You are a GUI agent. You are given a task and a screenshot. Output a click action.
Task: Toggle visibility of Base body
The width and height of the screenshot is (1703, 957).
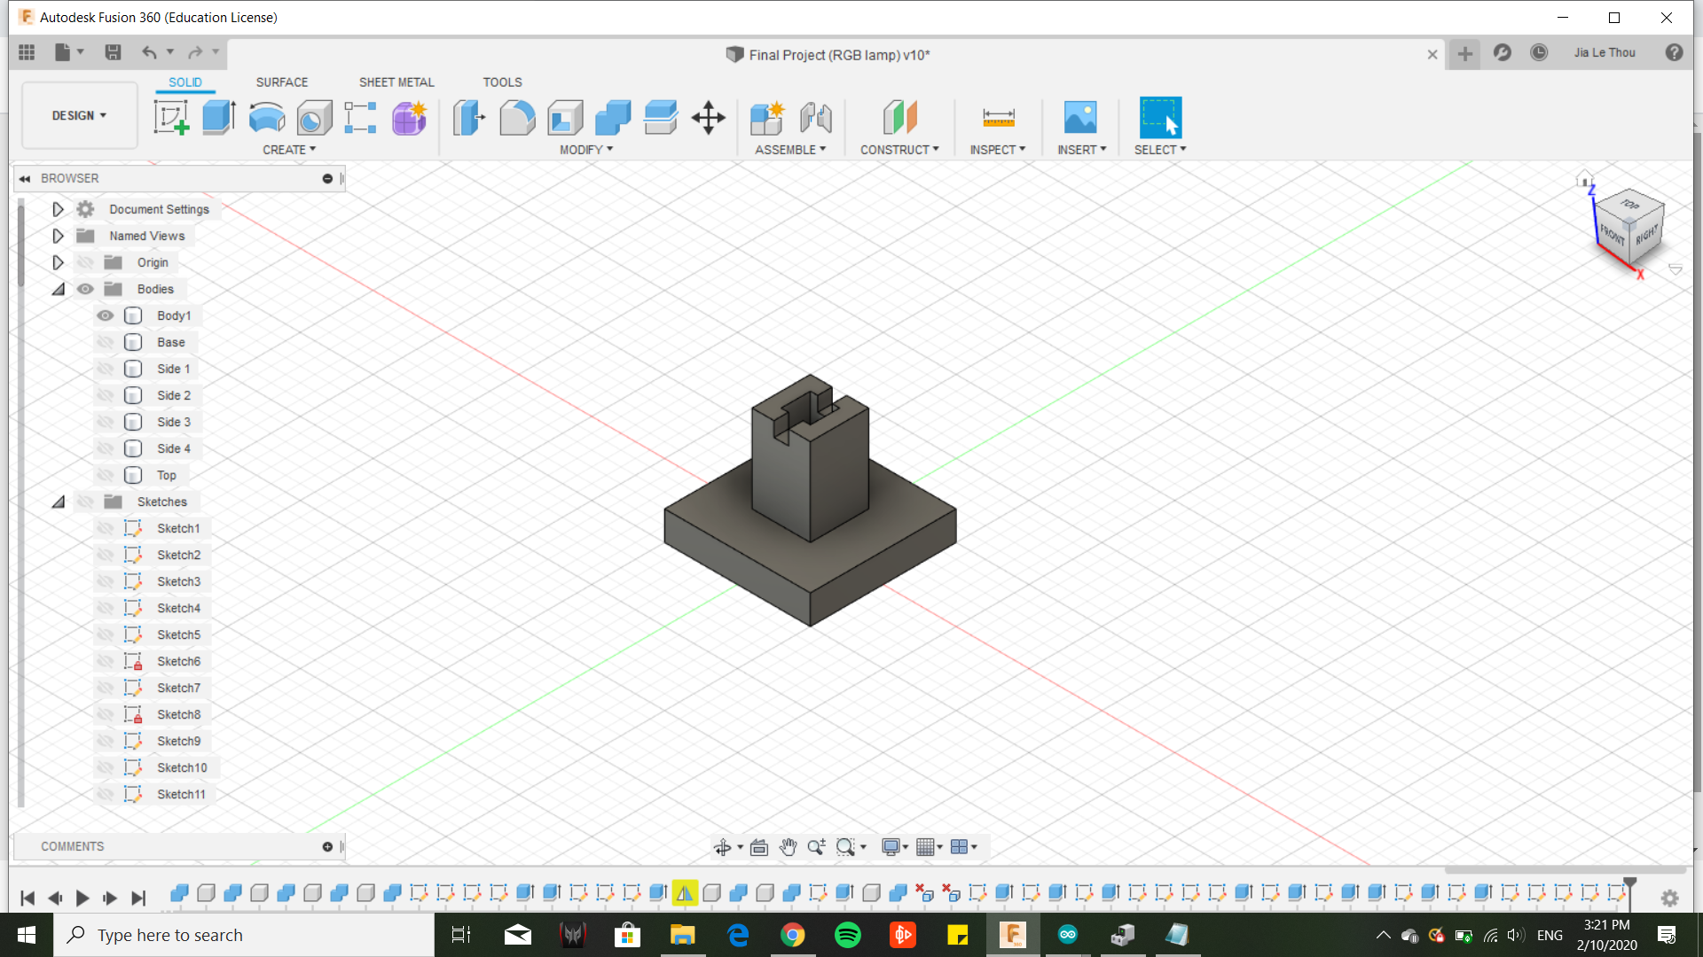coord(106,341)
